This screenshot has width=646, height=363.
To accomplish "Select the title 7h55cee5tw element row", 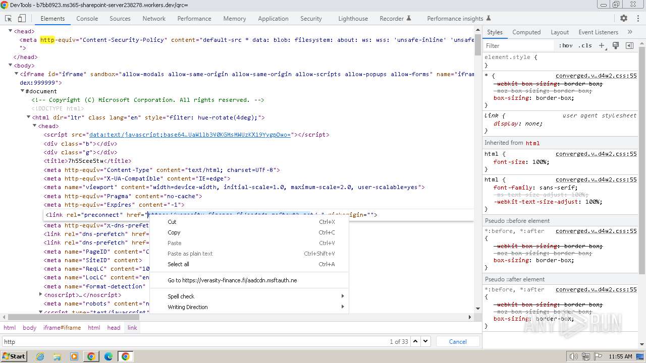I will 87,161.
